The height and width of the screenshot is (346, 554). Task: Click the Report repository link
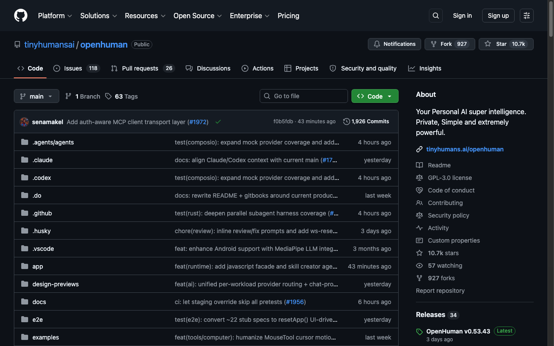tap(440, 291)
